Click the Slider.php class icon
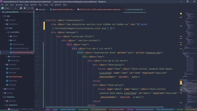Image resolution: width=197 pixels, height=111 pixels. pyautogui.click(x=7, y=81)
